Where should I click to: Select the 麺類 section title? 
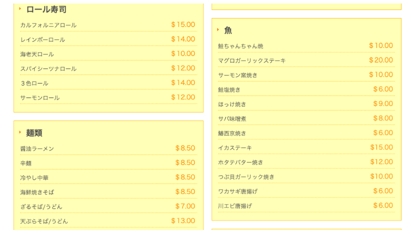pyautogui.click(x=34, y=133)
